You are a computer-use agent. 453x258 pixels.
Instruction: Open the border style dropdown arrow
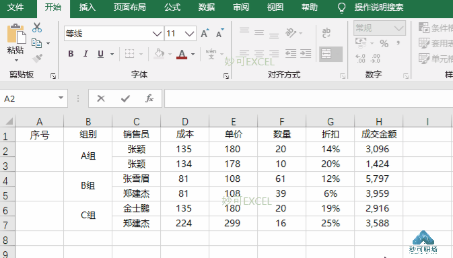click(x=141, y=54)
